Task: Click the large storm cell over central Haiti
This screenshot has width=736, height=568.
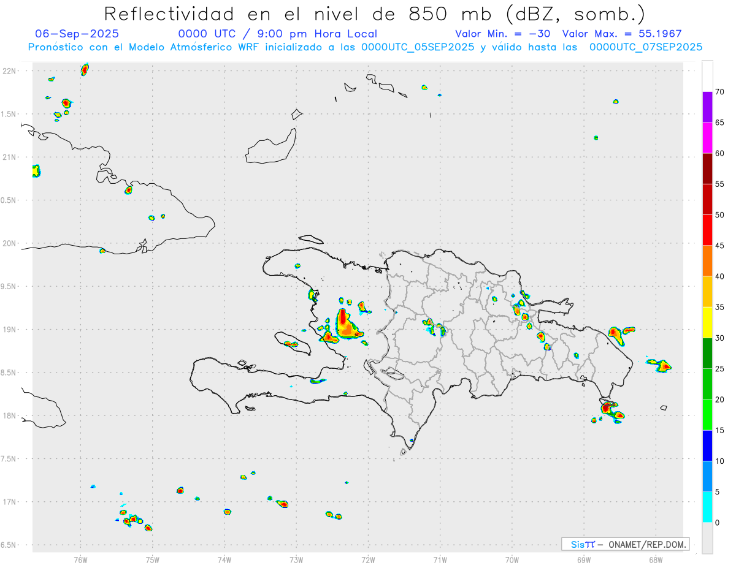Action: click(347, 324)
